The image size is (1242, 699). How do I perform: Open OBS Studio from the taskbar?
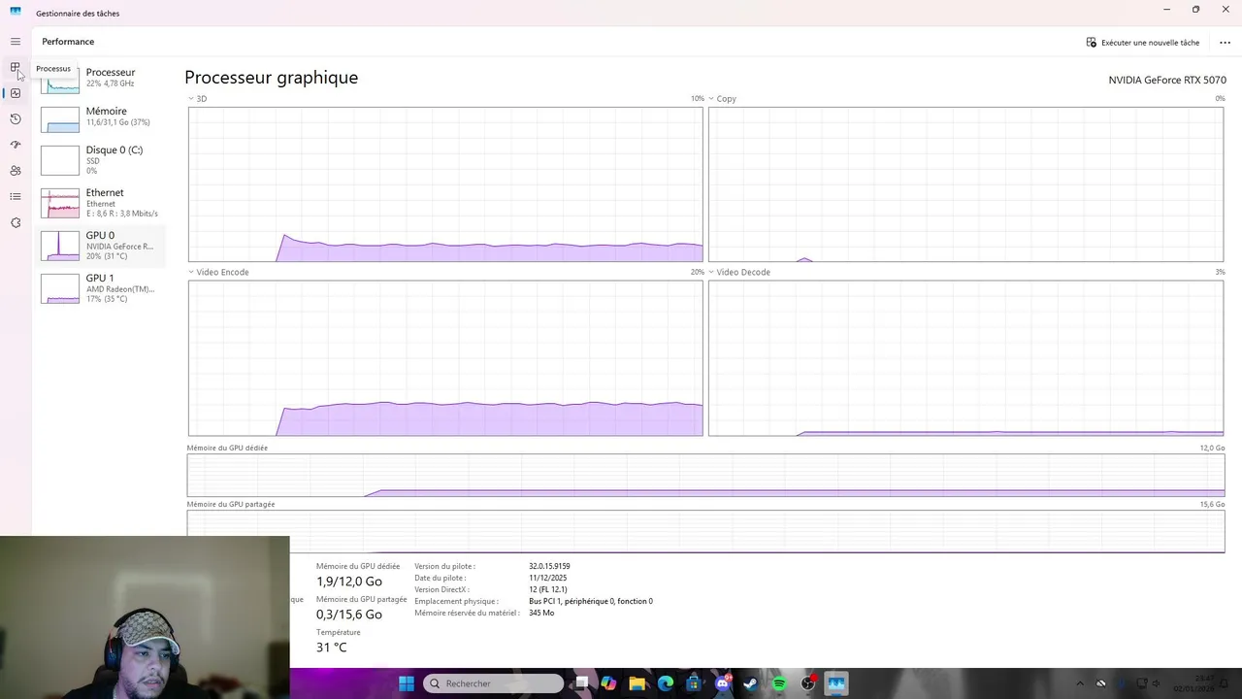coord(808,683)
